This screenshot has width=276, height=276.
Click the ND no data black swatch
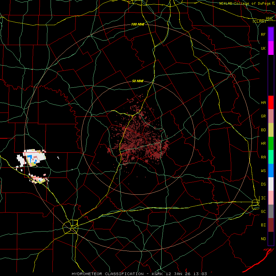pyautogui.click(x=271, y=239)
